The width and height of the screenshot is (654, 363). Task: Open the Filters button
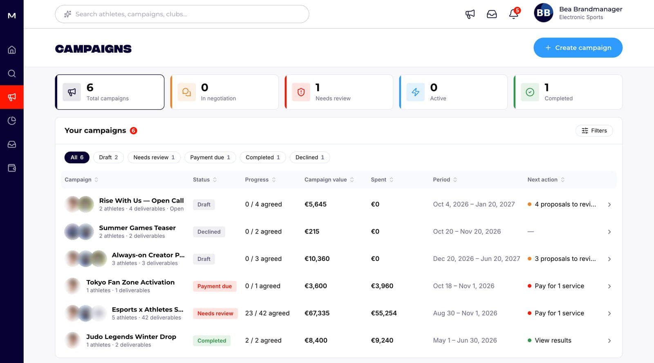pyautogui.click(x=594, y=131)
